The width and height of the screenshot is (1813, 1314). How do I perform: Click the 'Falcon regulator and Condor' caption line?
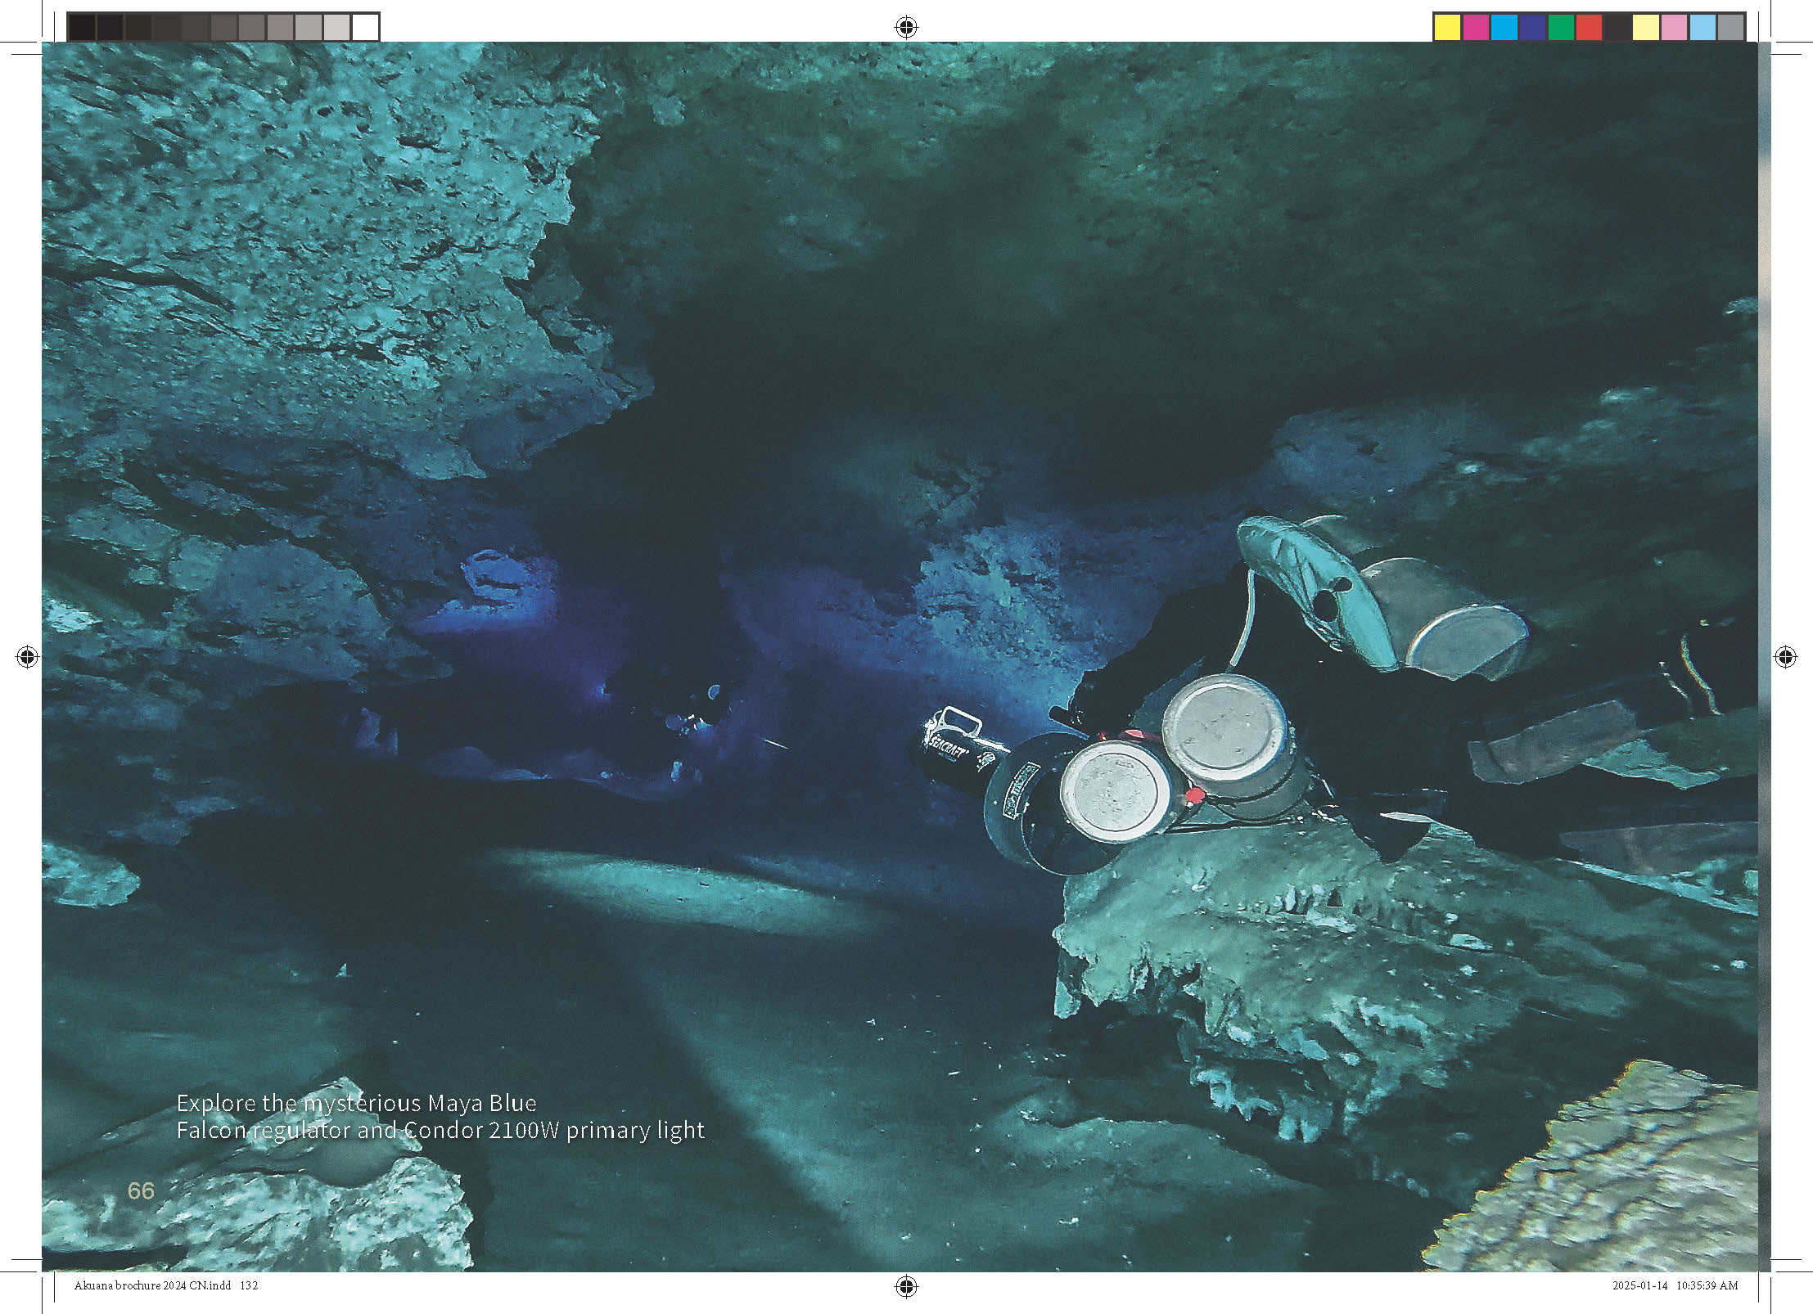[440, 1131]
